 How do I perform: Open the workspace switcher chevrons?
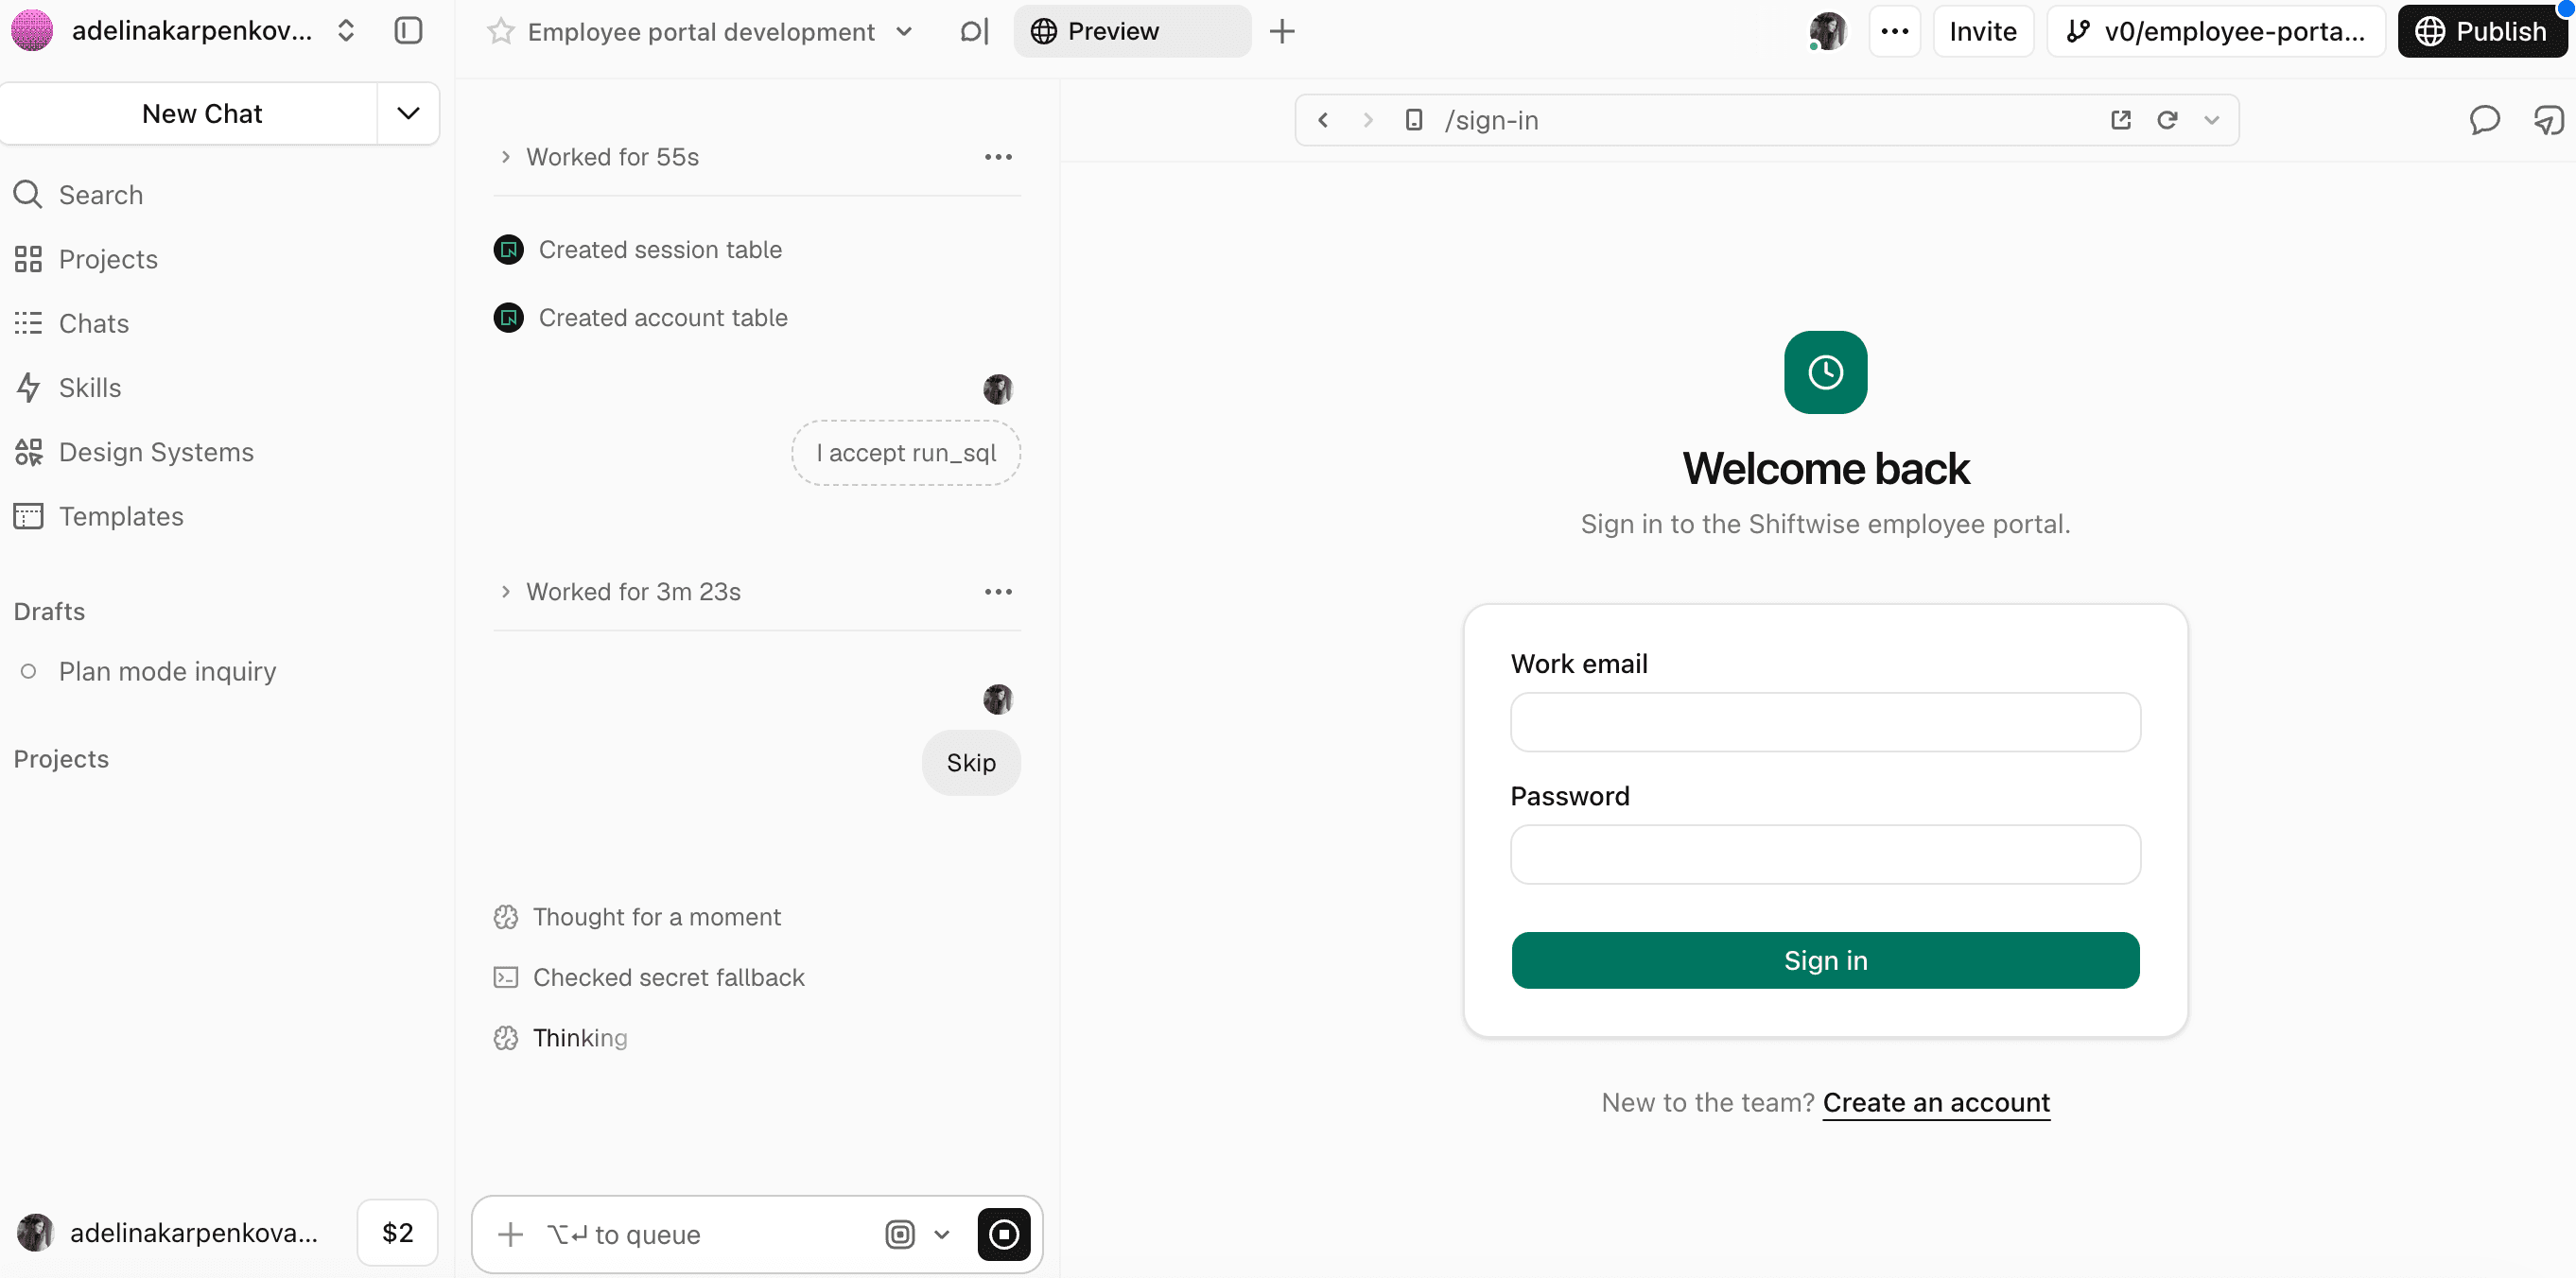click(345, 31)
